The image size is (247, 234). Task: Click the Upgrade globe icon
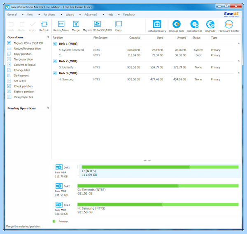(x=210, y=24)
